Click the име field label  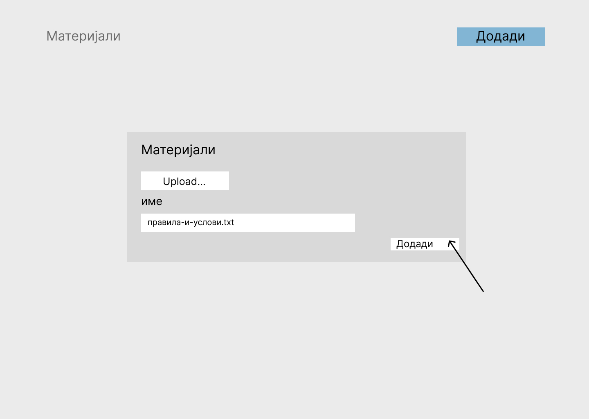[151, 201]
